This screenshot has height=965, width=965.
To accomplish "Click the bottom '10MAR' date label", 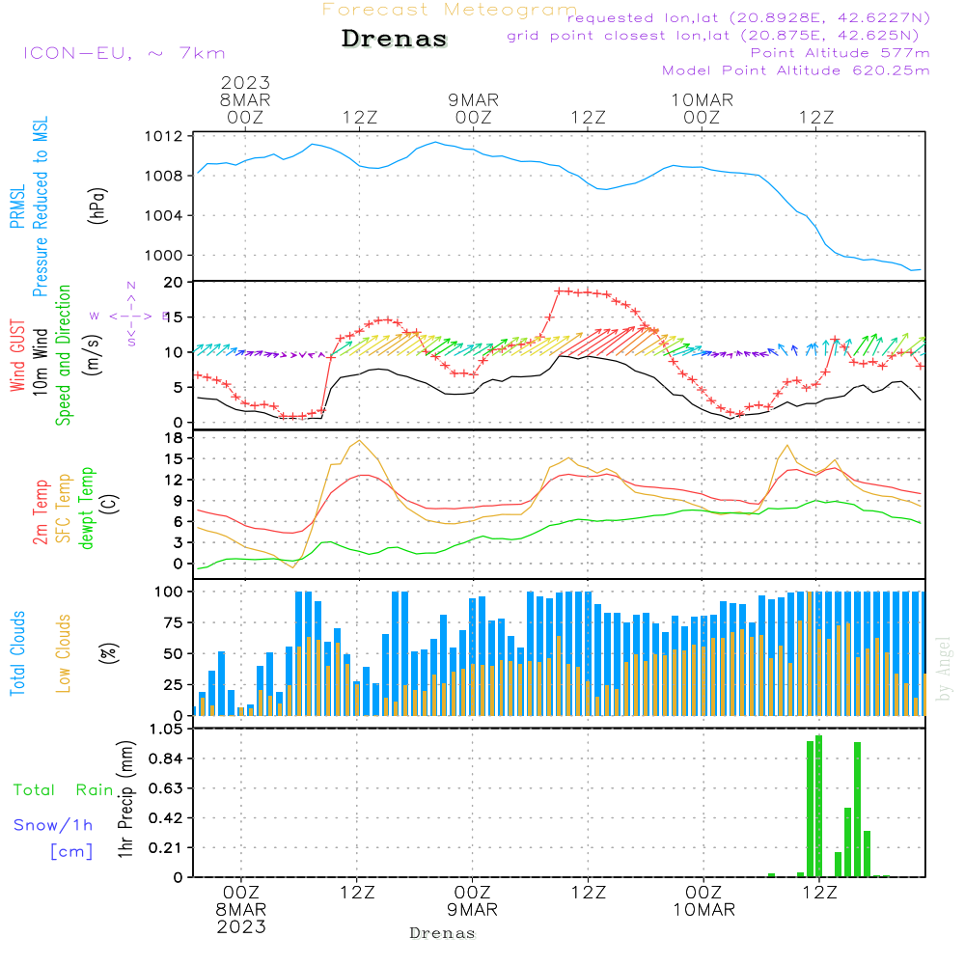I will 704,910.
